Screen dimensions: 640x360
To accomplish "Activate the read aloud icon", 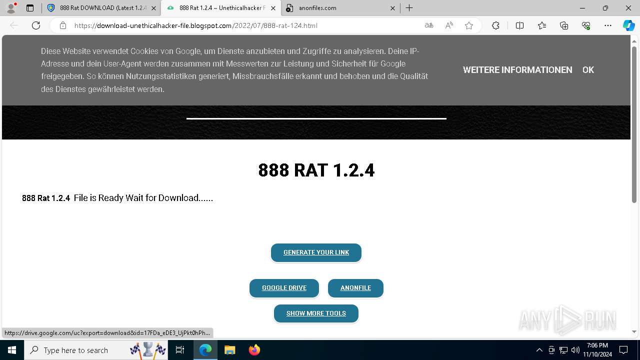I will click(x=449, y=25).
